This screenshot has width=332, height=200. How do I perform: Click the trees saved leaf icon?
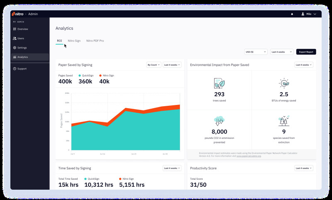[x=219, y=83]
